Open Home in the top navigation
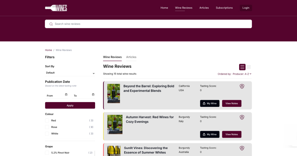Image resolution: width=297 pixels, height=156 pixels. [x=164, y=8]
